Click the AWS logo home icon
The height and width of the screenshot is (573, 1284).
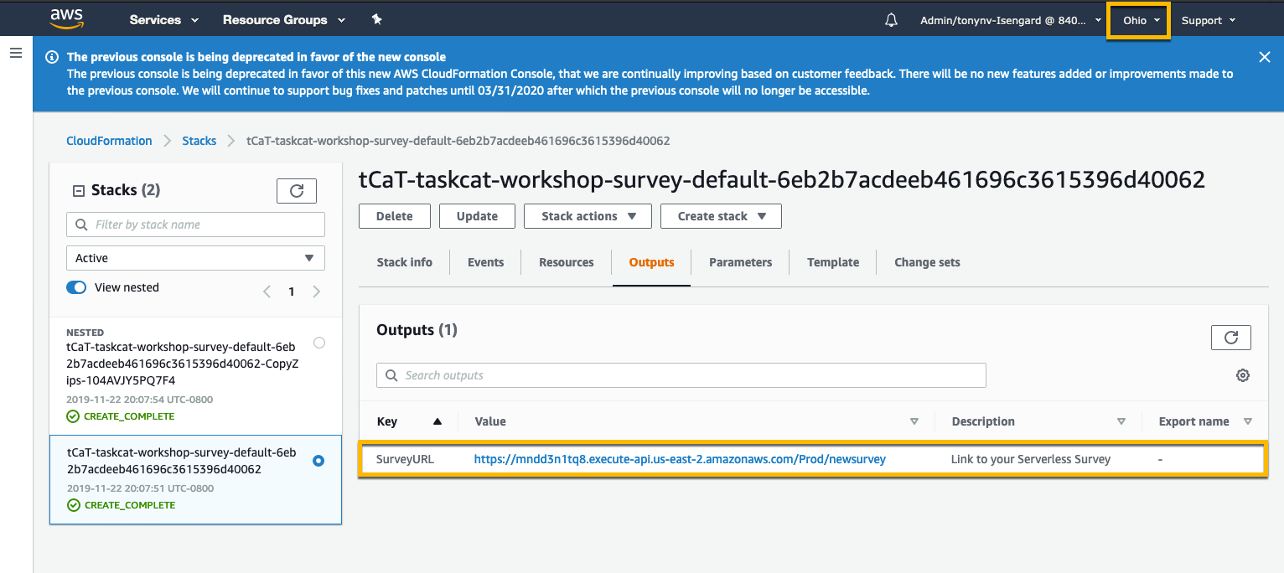coord(66,18)
